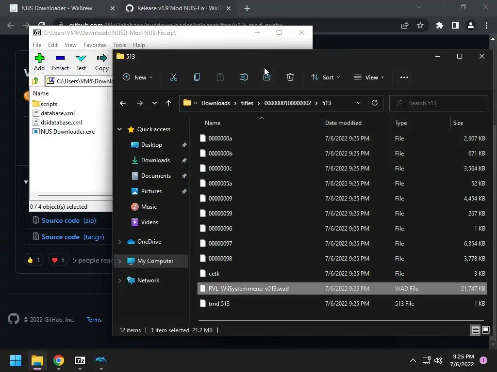Download Source code (zip) link
Viewport: 497px width, 372px height.
coord(69,220)
